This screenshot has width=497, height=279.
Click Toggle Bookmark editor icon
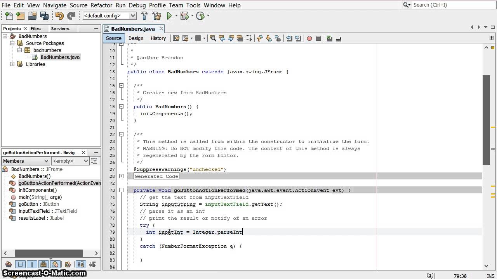point(278,38)
